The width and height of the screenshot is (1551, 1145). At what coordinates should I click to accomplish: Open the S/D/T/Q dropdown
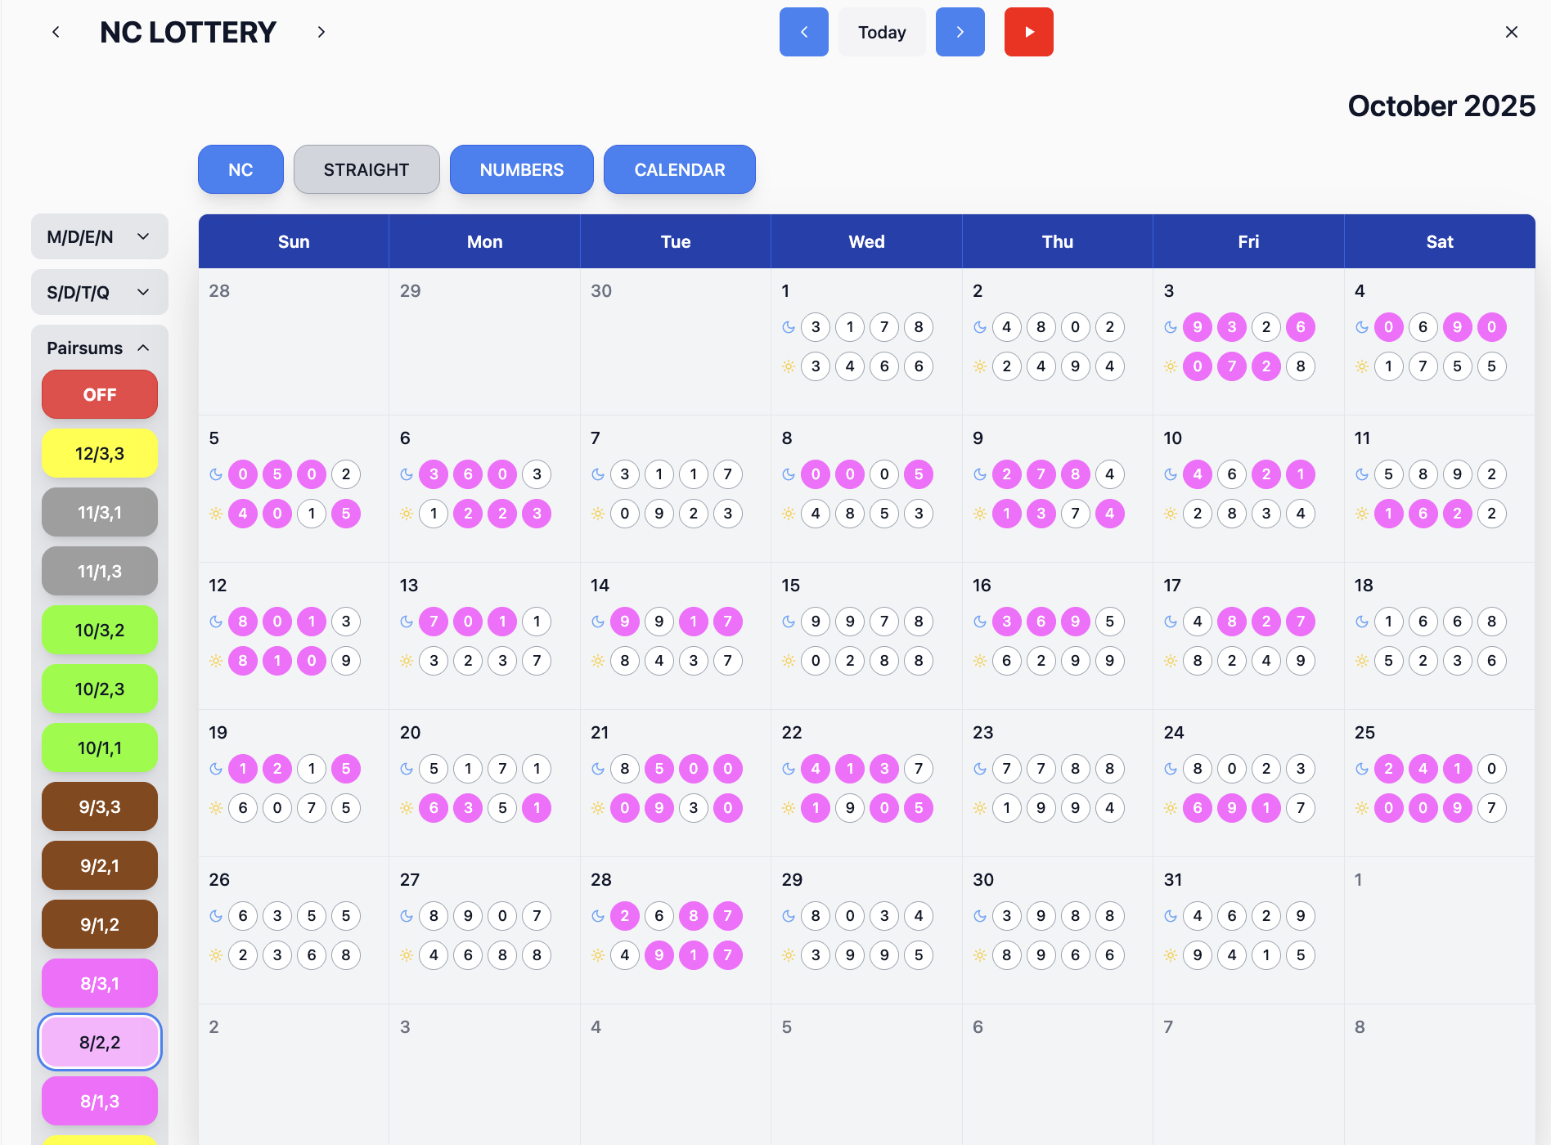pyautogui.click(x=99, y=292)
